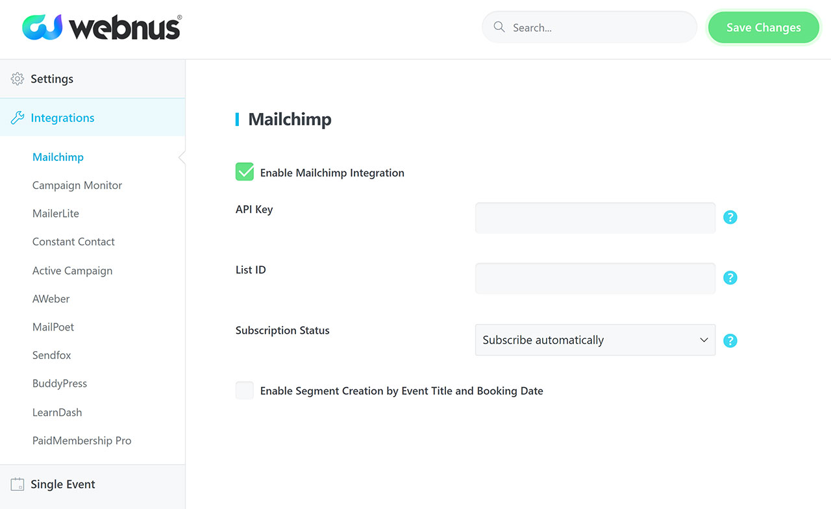Click the Integrations wrench icon
Image resolution: width=831 pixels, height=509 pixels.
coord(18,118)
